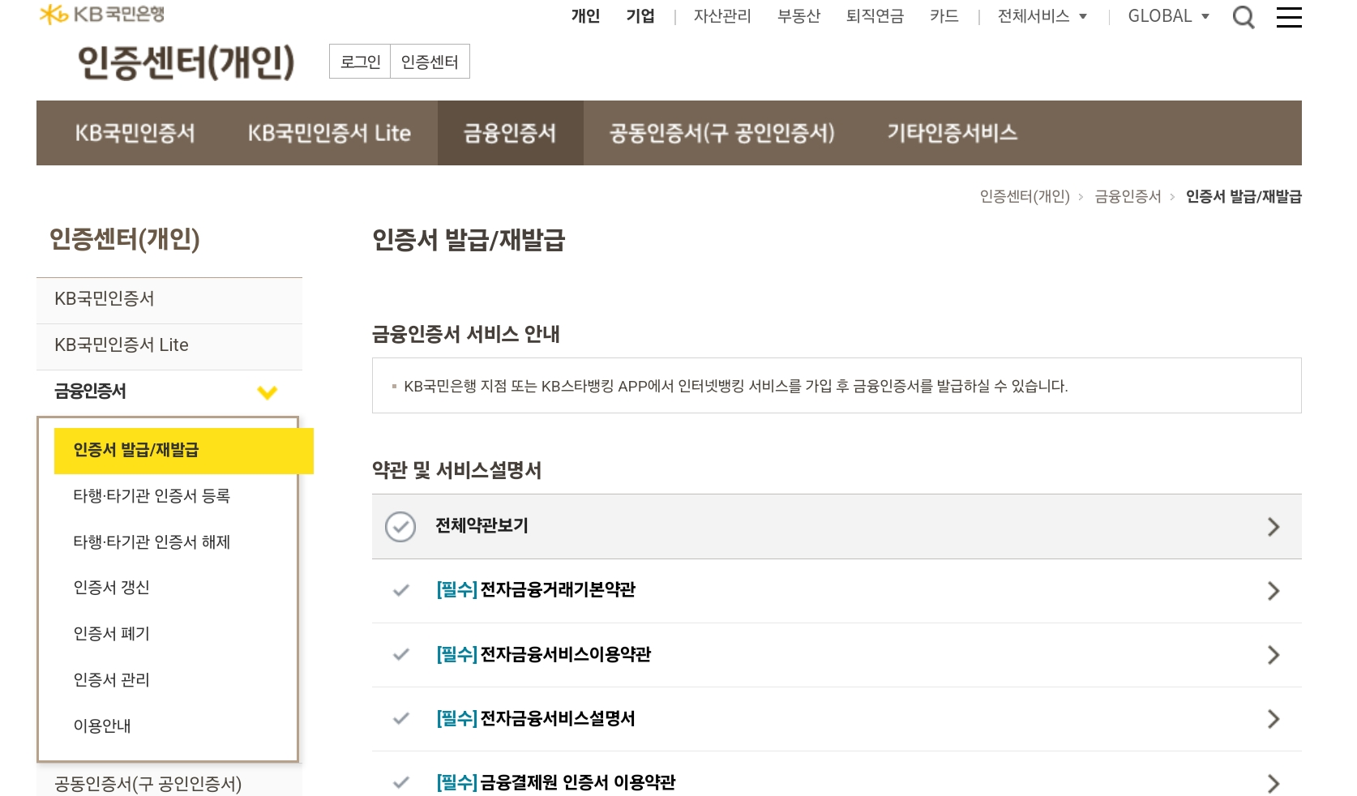Click 인증서 발급/재발급 breadcrumb item
The image size is (1357, 796).
point(1244,196)
